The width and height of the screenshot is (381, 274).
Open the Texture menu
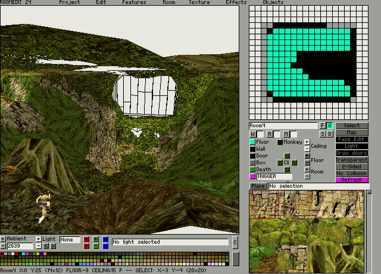coord(199,2)
